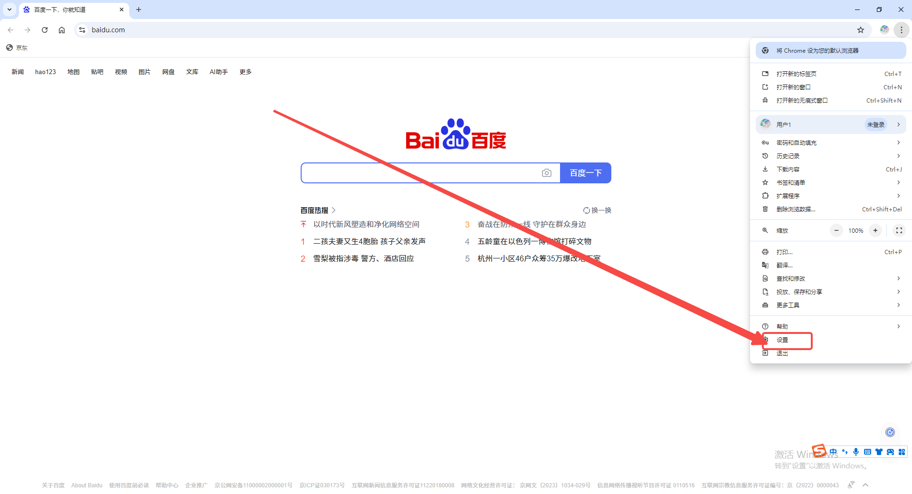912x494 pixels.
Task: Click the Sogou S logo icon
Action: (x=819, y=450)
